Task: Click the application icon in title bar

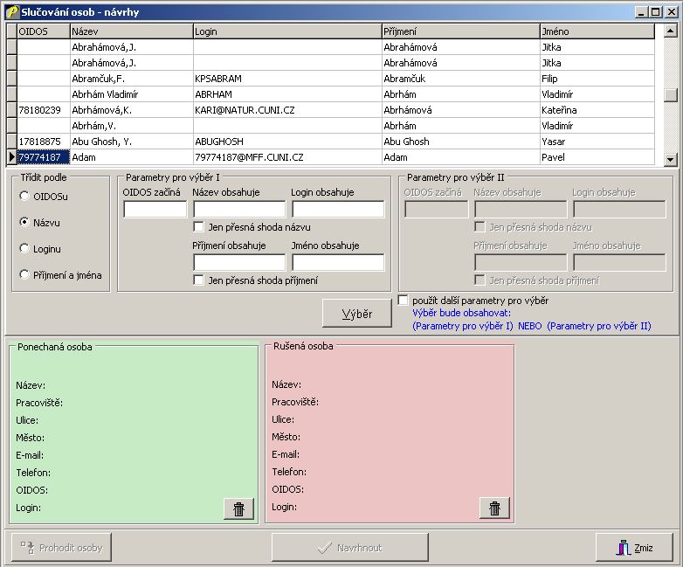Action: 12,12
